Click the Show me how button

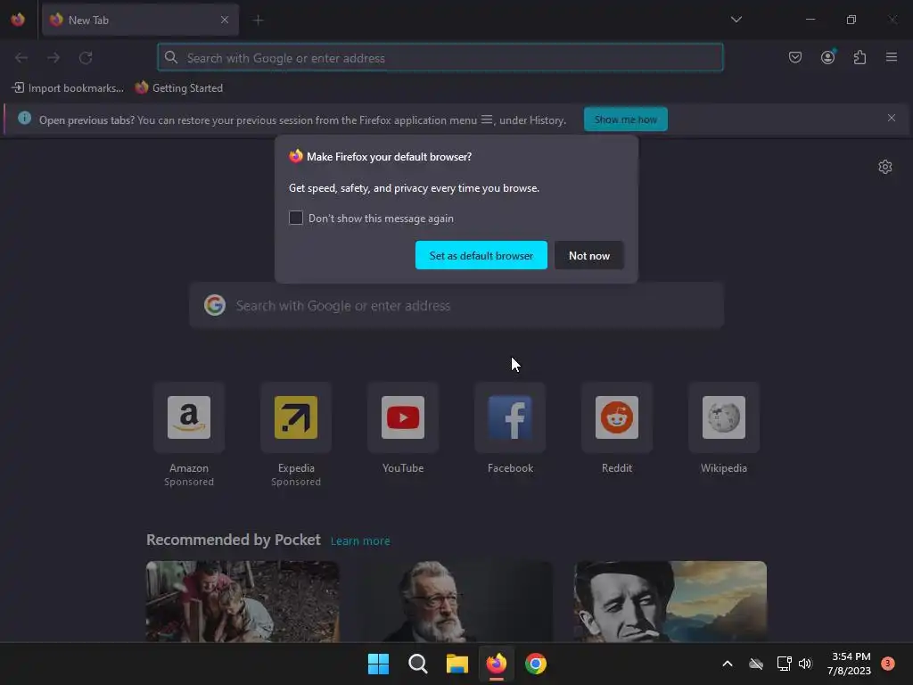pyautogui.click(x=625, y=120)
